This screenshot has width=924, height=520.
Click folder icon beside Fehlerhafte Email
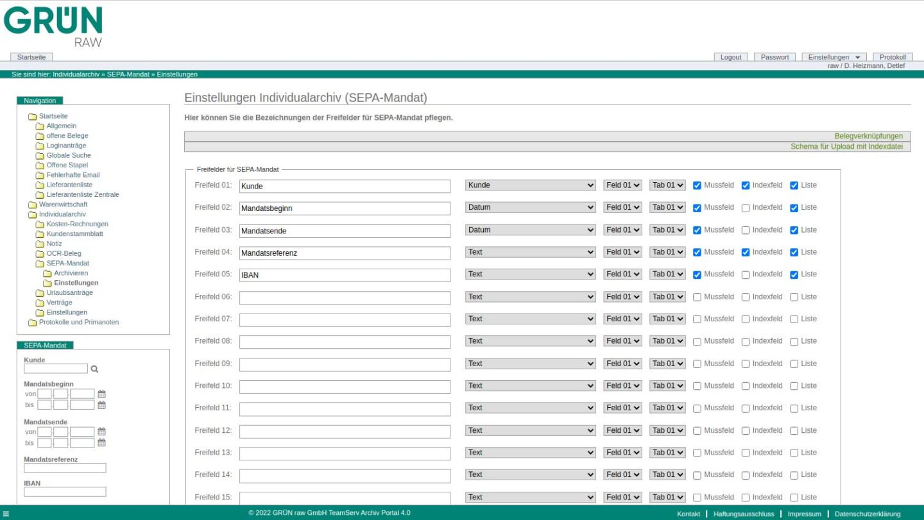coord(40,175)
